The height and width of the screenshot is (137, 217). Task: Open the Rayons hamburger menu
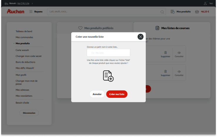pyautogui.click(x=31, y=12)
